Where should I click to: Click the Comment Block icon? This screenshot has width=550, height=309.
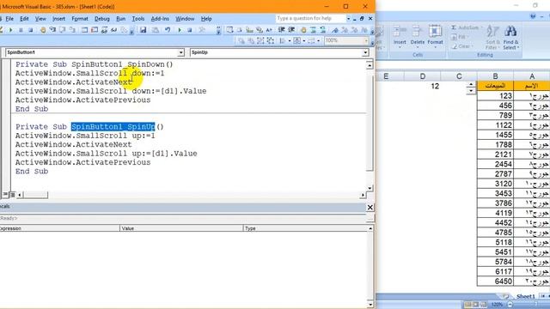[313, 30]
